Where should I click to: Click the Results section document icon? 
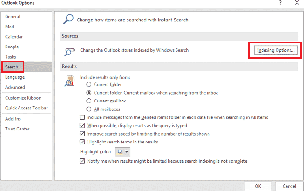(x=69, y=81)
